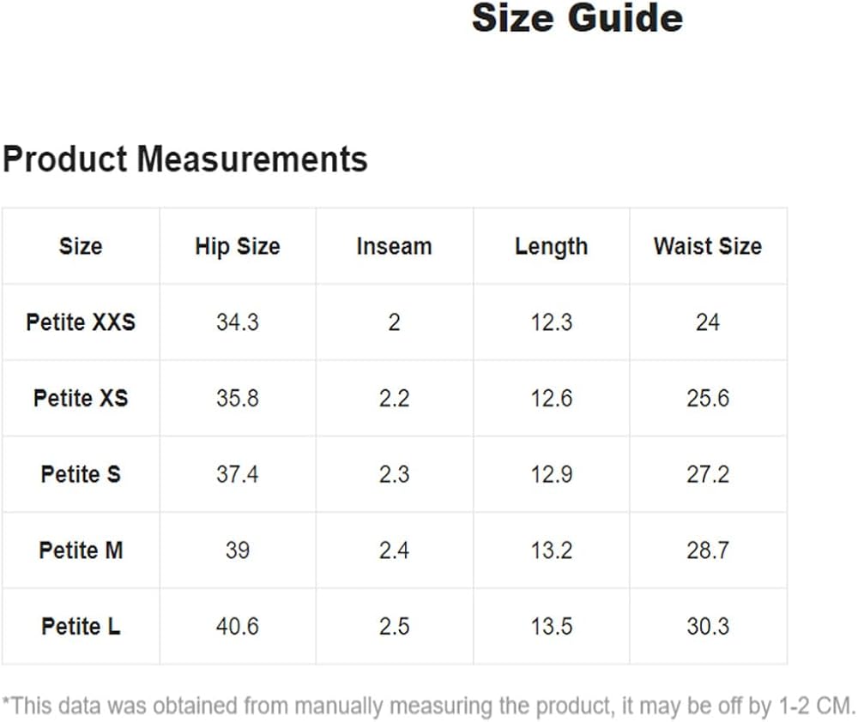Select the 25.6 waist size value
This screenshot has width=858, height=722.
tap(707, 399)
